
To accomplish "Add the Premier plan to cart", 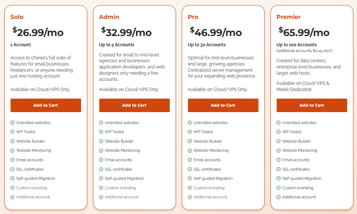I will pos(312,105).
